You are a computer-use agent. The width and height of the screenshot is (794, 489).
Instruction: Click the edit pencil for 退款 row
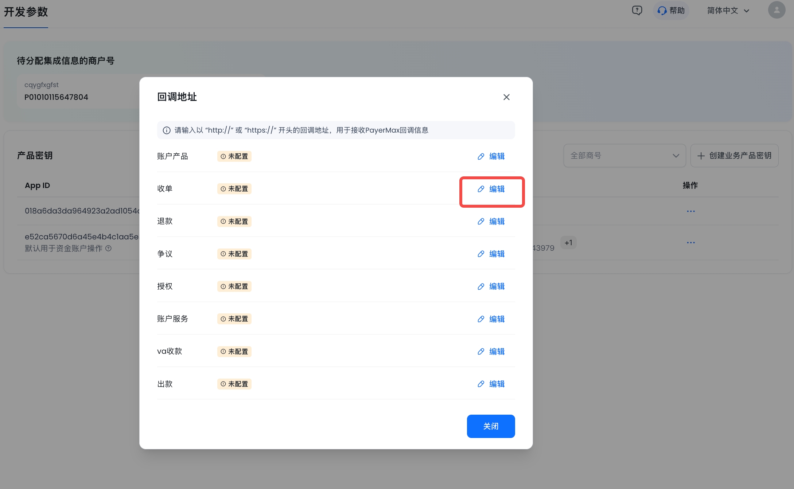(481, 222)
